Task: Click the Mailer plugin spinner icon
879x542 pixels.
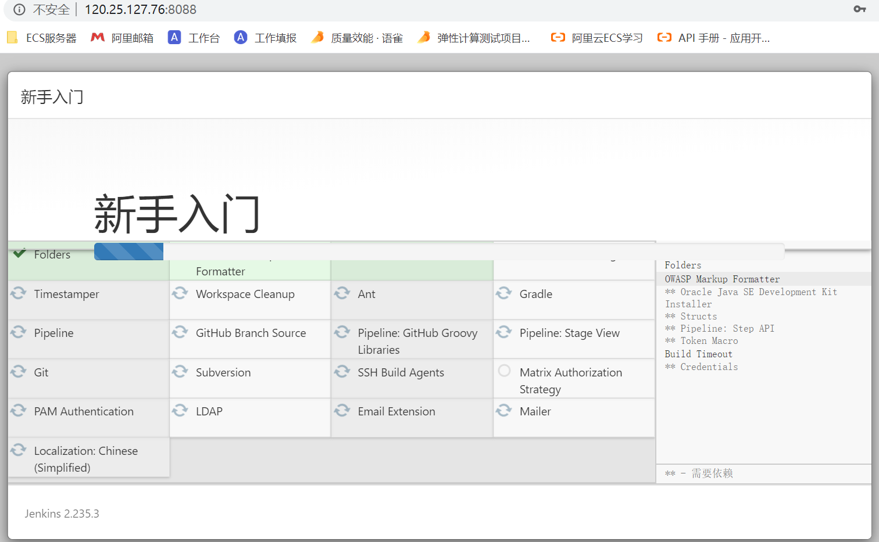Action: click(x=504, y=410)
